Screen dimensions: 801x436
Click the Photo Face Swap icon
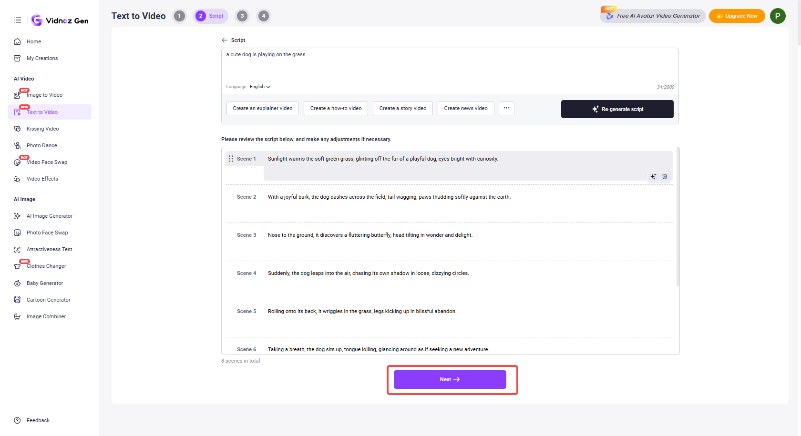coord(17,233)
